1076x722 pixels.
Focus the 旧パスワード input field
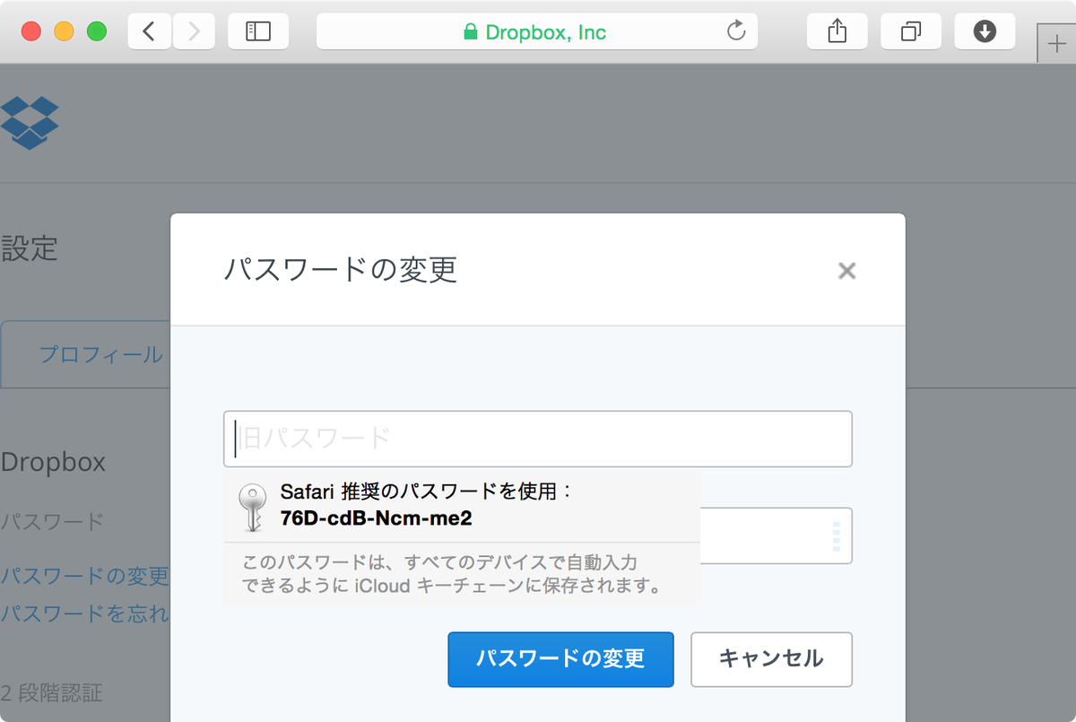click(538, 439)
